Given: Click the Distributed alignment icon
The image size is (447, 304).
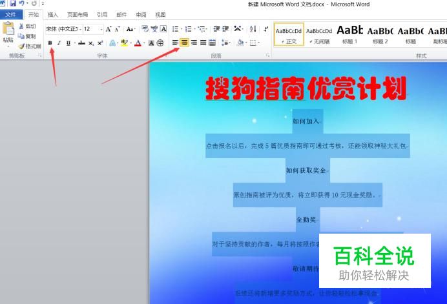Looking at the screenshot, I should tap(212, 43).
